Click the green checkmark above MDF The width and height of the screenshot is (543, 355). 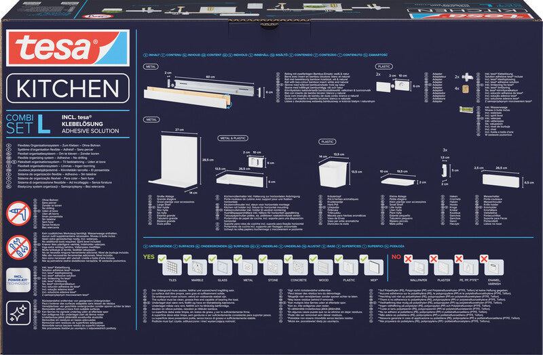(x=364, y=258)
